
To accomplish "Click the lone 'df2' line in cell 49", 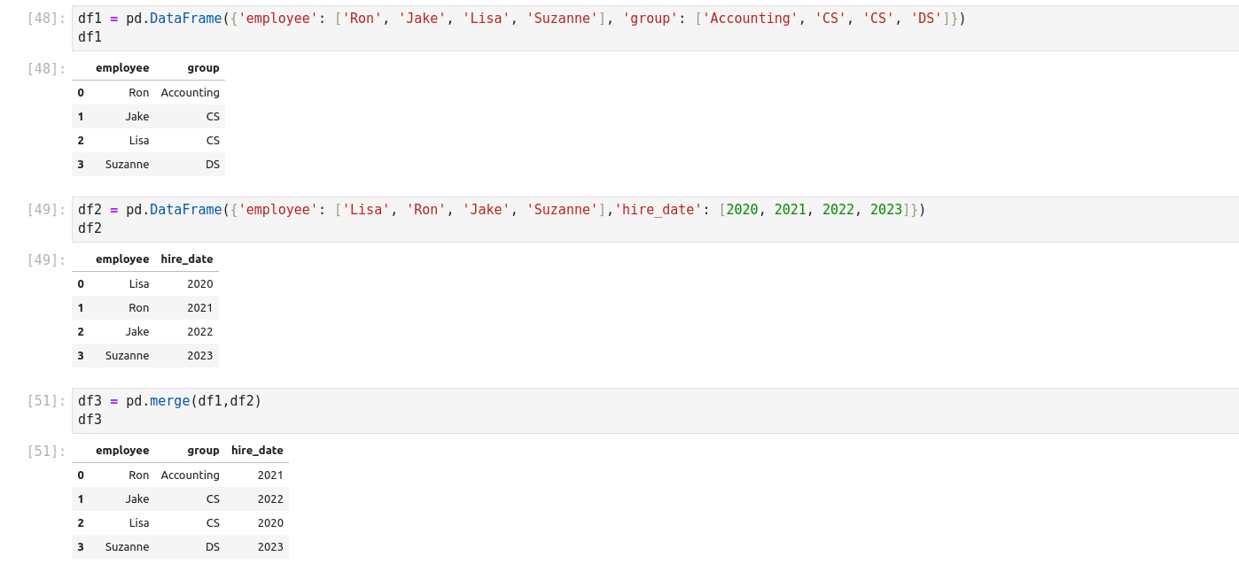I will click(x=90, y=228).
